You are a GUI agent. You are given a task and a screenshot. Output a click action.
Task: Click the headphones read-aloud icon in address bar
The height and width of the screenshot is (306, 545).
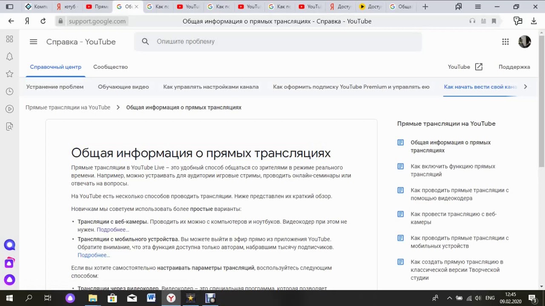click(472, 21)
